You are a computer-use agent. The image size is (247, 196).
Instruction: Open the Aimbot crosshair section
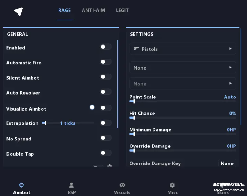pyautogui.click(x=22, y=188)
